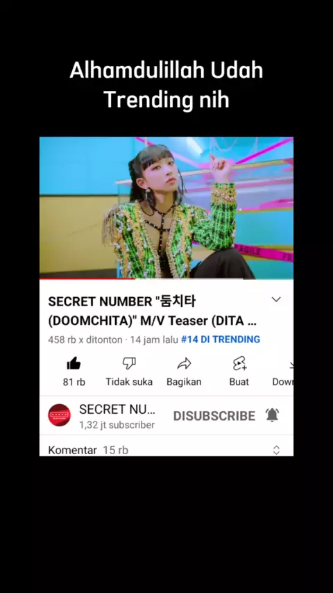Tap the 81 rb like count
The image size is (333, 593).
[x=74, y=382]
